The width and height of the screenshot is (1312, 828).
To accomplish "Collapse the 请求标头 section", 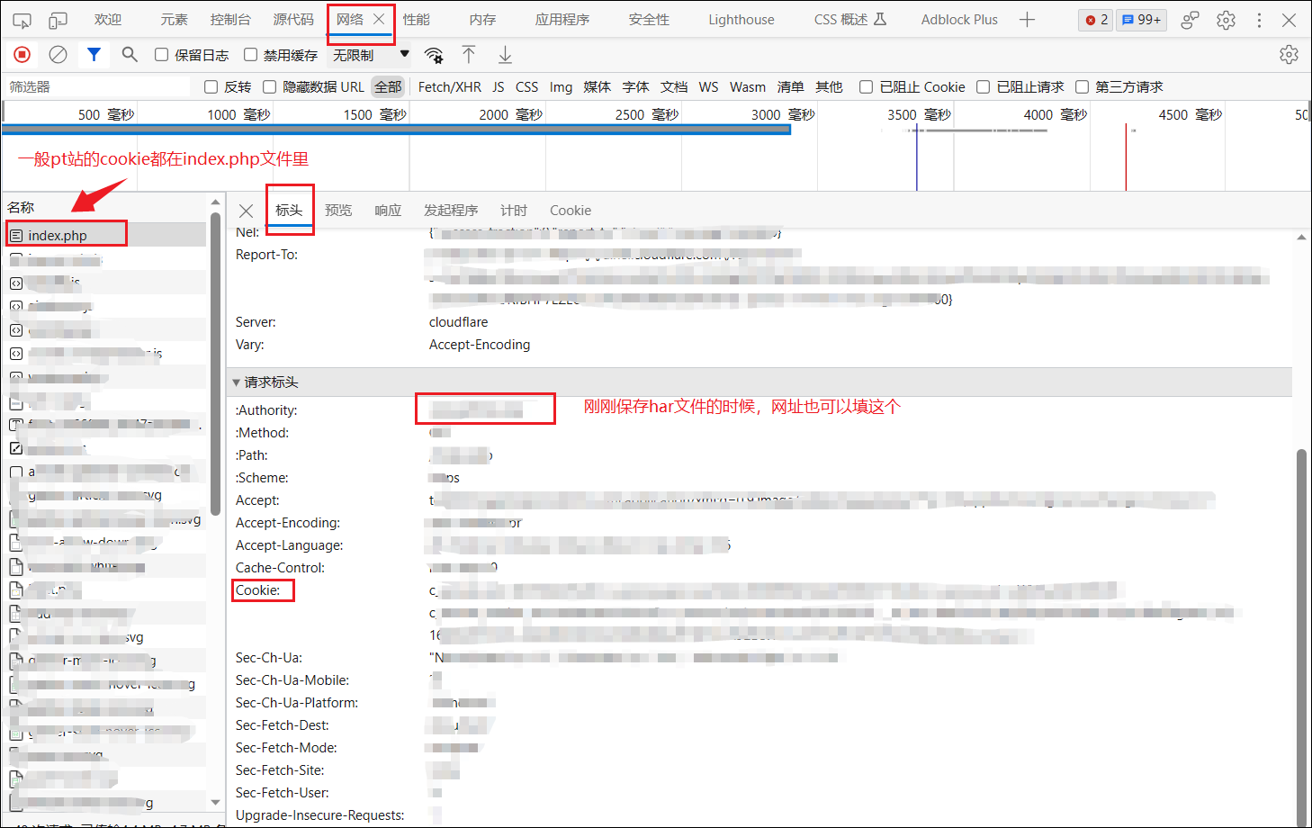I will point(237,382).
